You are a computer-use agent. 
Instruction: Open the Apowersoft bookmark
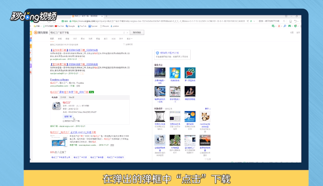coord(93,26)
